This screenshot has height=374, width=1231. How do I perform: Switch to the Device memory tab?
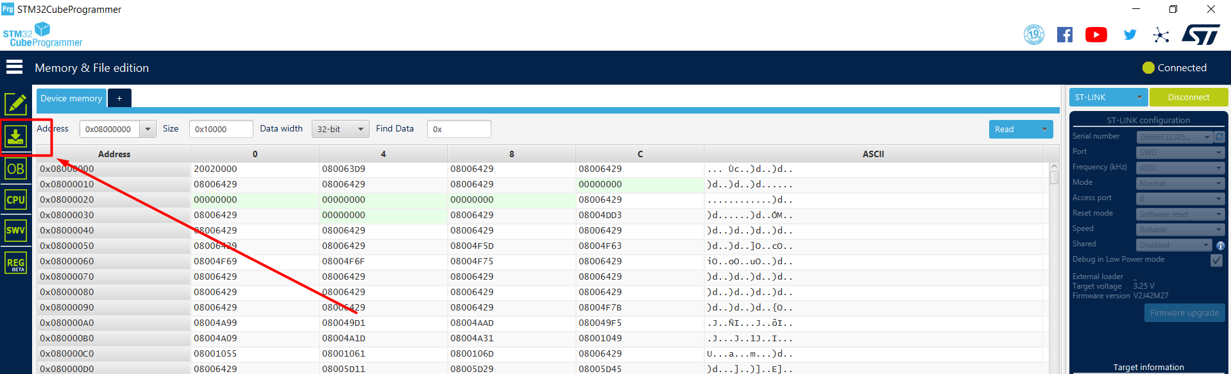tap(71, 98)
